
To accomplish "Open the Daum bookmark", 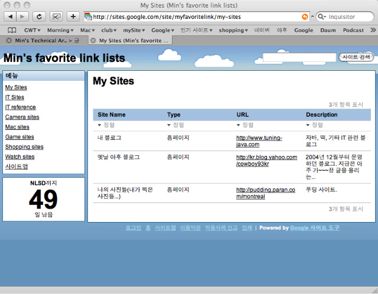I will coord(328,30).
